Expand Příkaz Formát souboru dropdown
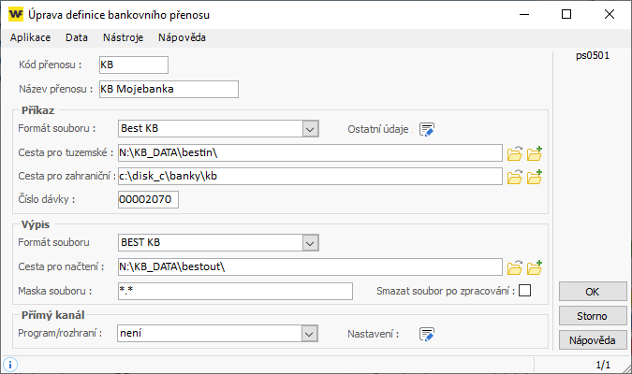The height and width of the screenshot is (374, 632). click(311, 129)
